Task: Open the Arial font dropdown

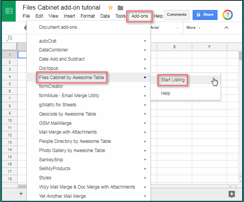Action: point(164,28)
